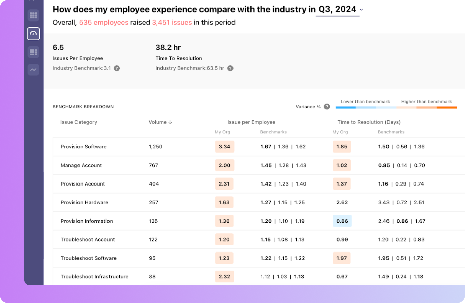Screen dimensions: 465x303
Task: Open the grid view sidebar icon
Action: [x=33, y=15]
